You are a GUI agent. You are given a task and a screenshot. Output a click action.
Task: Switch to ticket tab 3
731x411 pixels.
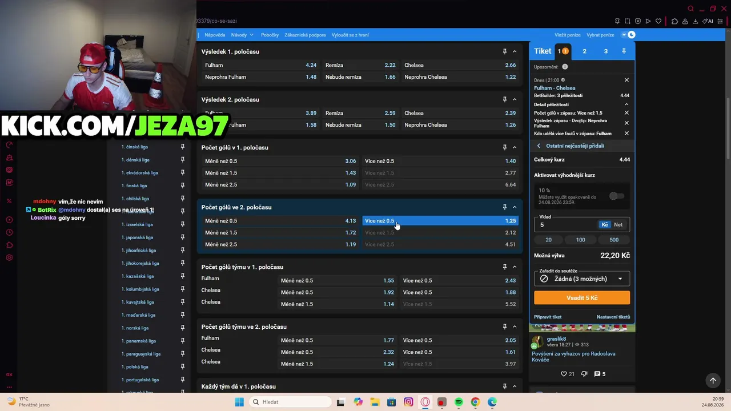tap(605, 51)
